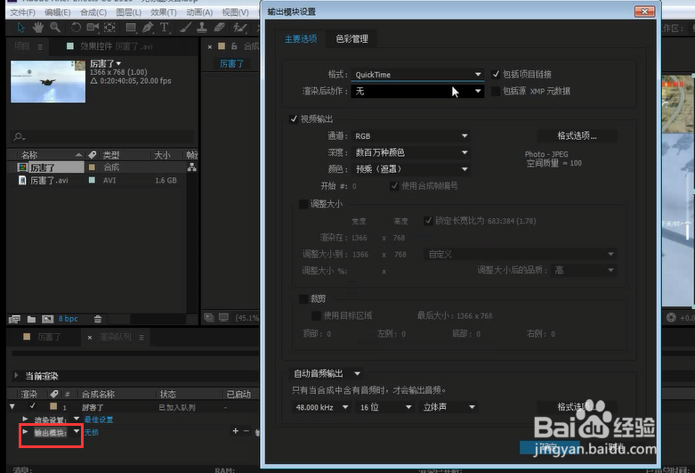Select the Pen tool

(x=148, y=28)
